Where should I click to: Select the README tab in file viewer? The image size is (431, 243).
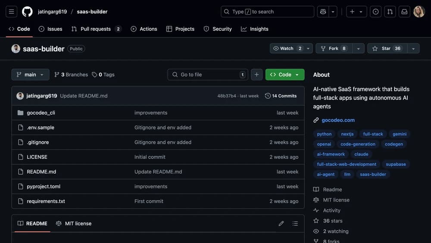32,224
